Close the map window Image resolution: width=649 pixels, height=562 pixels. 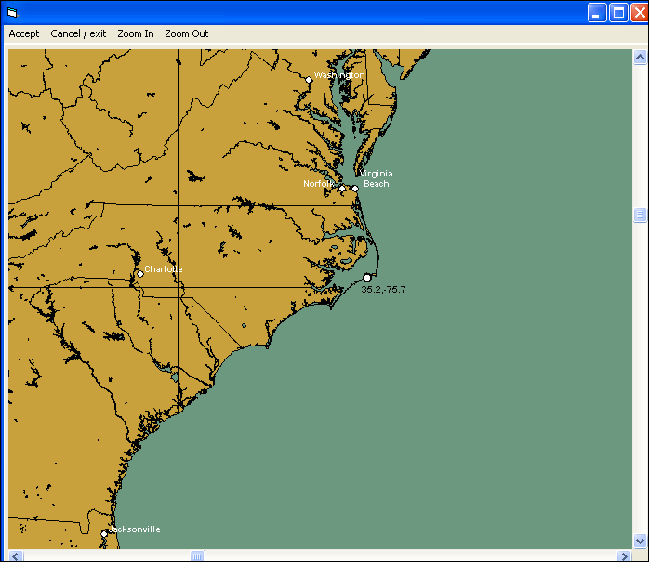639,13
